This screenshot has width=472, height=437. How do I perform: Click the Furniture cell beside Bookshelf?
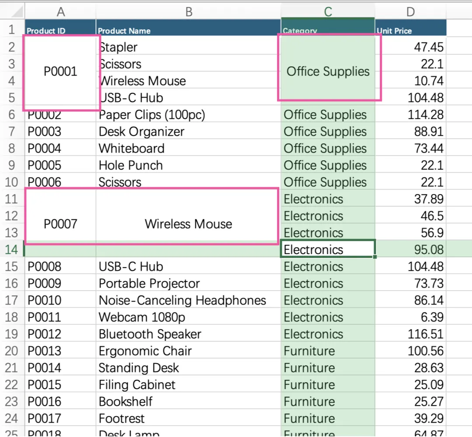[328, 401]
